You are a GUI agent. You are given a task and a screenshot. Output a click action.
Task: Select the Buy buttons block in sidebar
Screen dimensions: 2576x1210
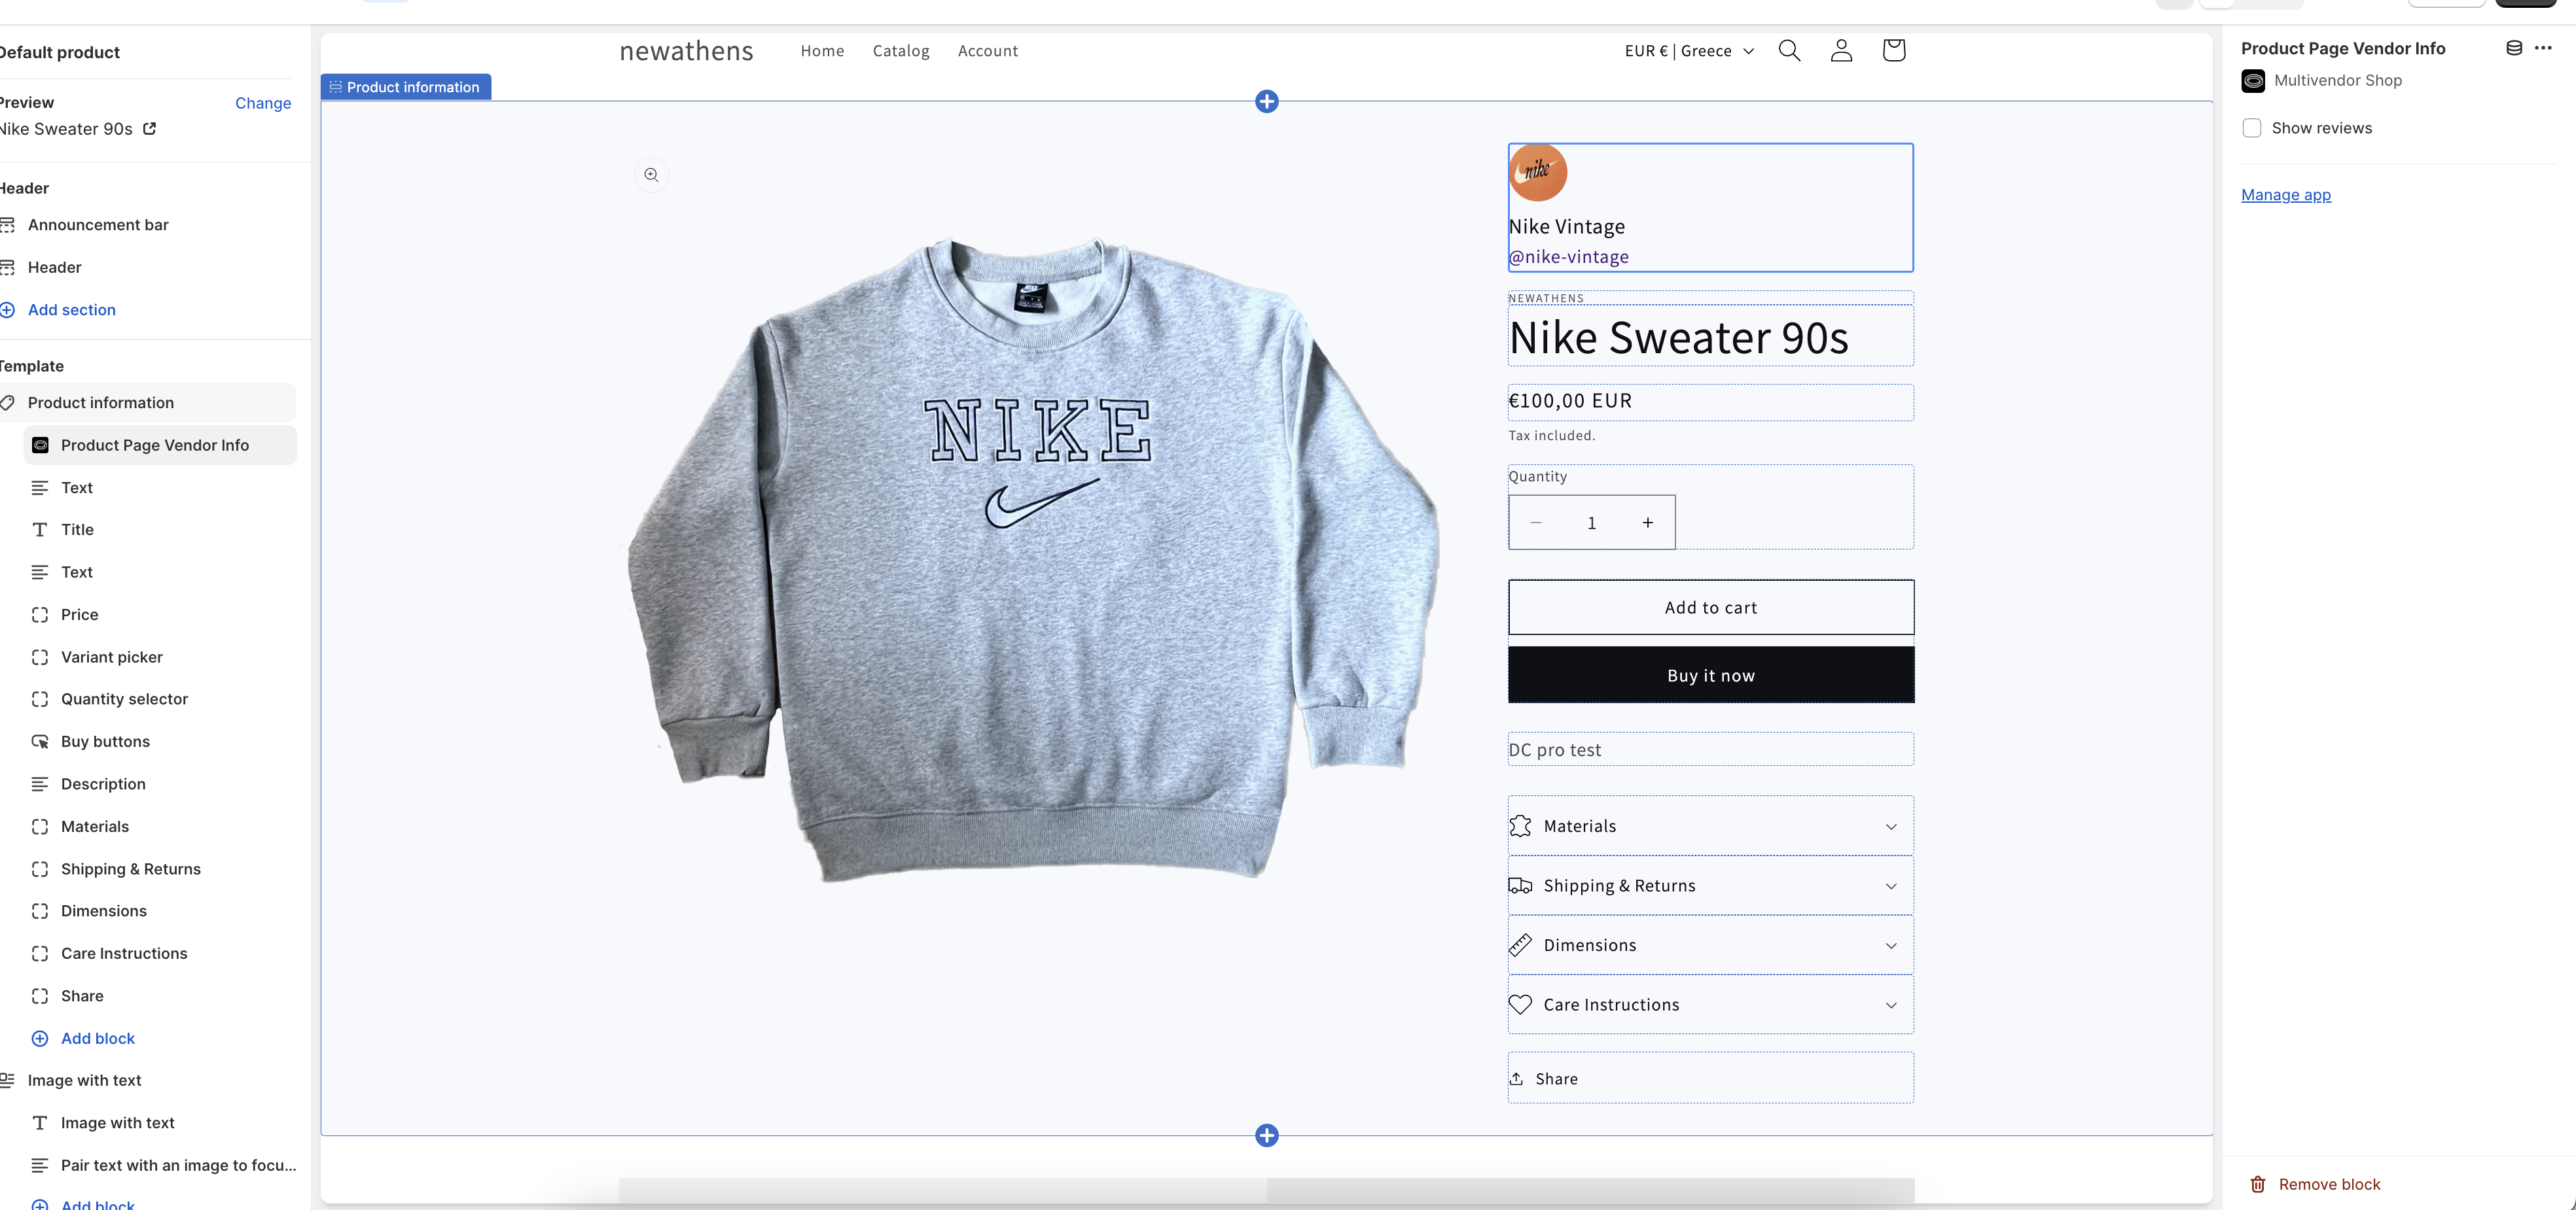point(105,742)
